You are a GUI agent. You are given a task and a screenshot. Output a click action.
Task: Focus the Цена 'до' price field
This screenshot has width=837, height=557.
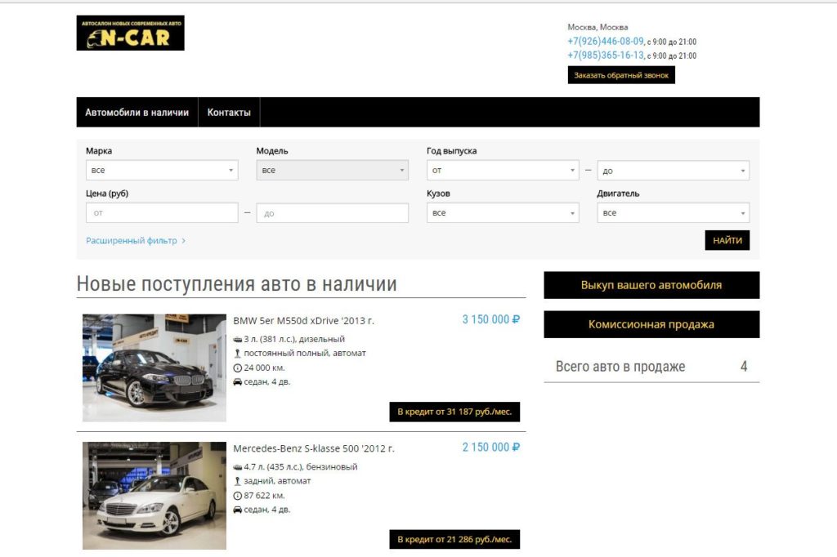[332, 213]
